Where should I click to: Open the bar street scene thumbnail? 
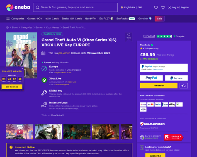(x=105, y=132)
